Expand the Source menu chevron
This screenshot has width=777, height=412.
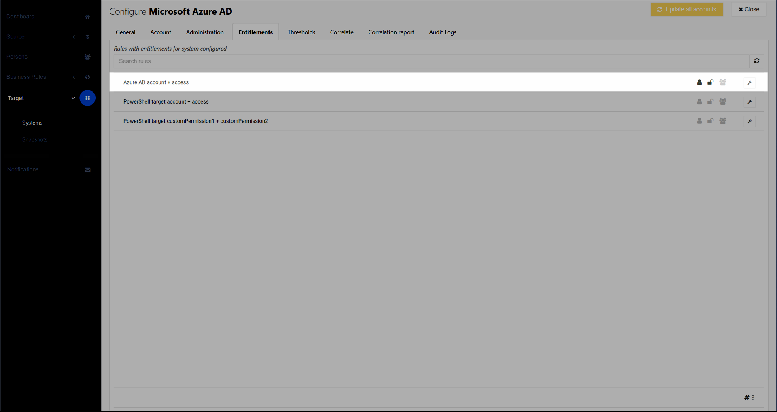pos(74,37)
